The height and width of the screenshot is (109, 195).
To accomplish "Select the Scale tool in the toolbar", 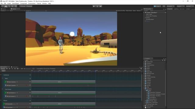I will point(12,6).
